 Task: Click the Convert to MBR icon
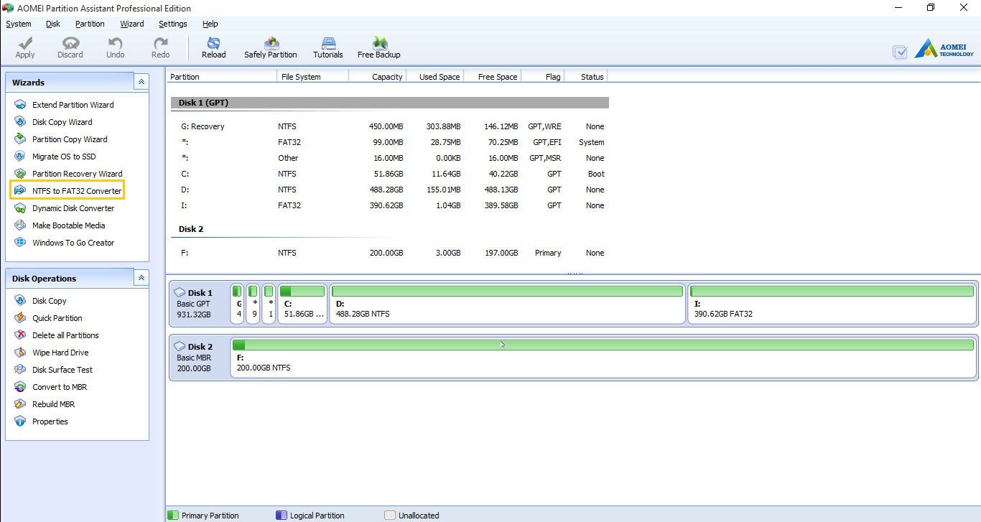pyautogui.click(x=20, y=387)
